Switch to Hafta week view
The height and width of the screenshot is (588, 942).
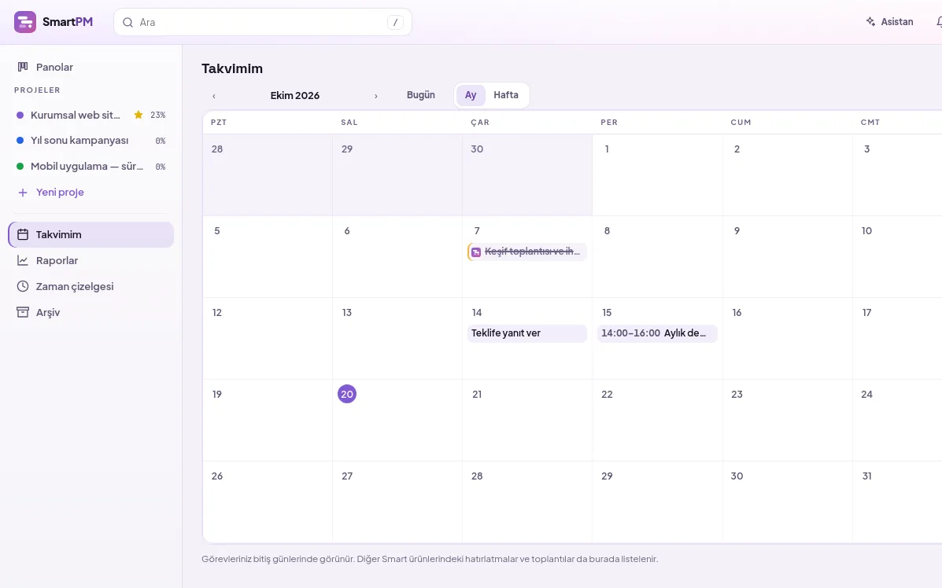point(506,95)
